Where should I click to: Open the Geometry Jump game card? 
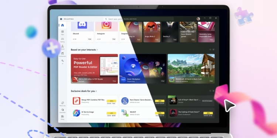pos(206,32)
